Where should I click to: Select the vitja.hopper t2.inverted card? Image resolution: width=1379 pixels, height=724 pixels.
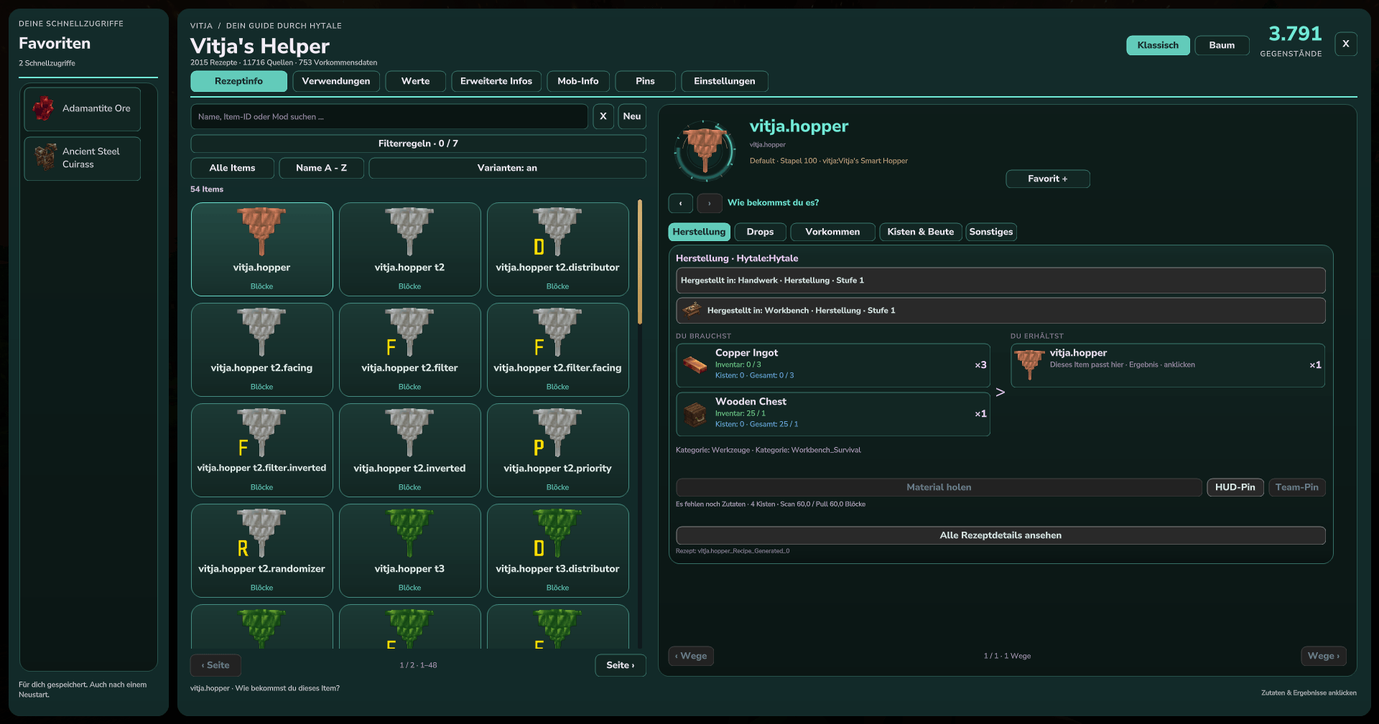coord(409,450)
